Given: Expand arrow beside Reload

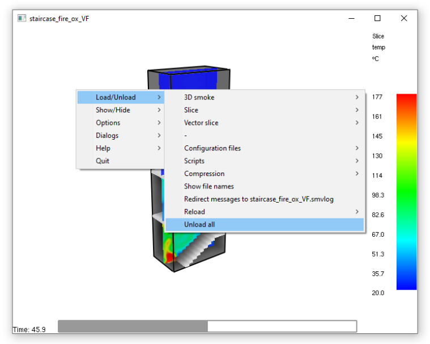Looking at the screenshot, I should coord(357,212).
